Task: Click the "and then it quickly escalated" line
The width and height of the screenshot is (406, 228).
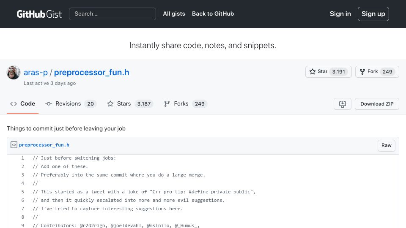Action: (x=129, y=200)
